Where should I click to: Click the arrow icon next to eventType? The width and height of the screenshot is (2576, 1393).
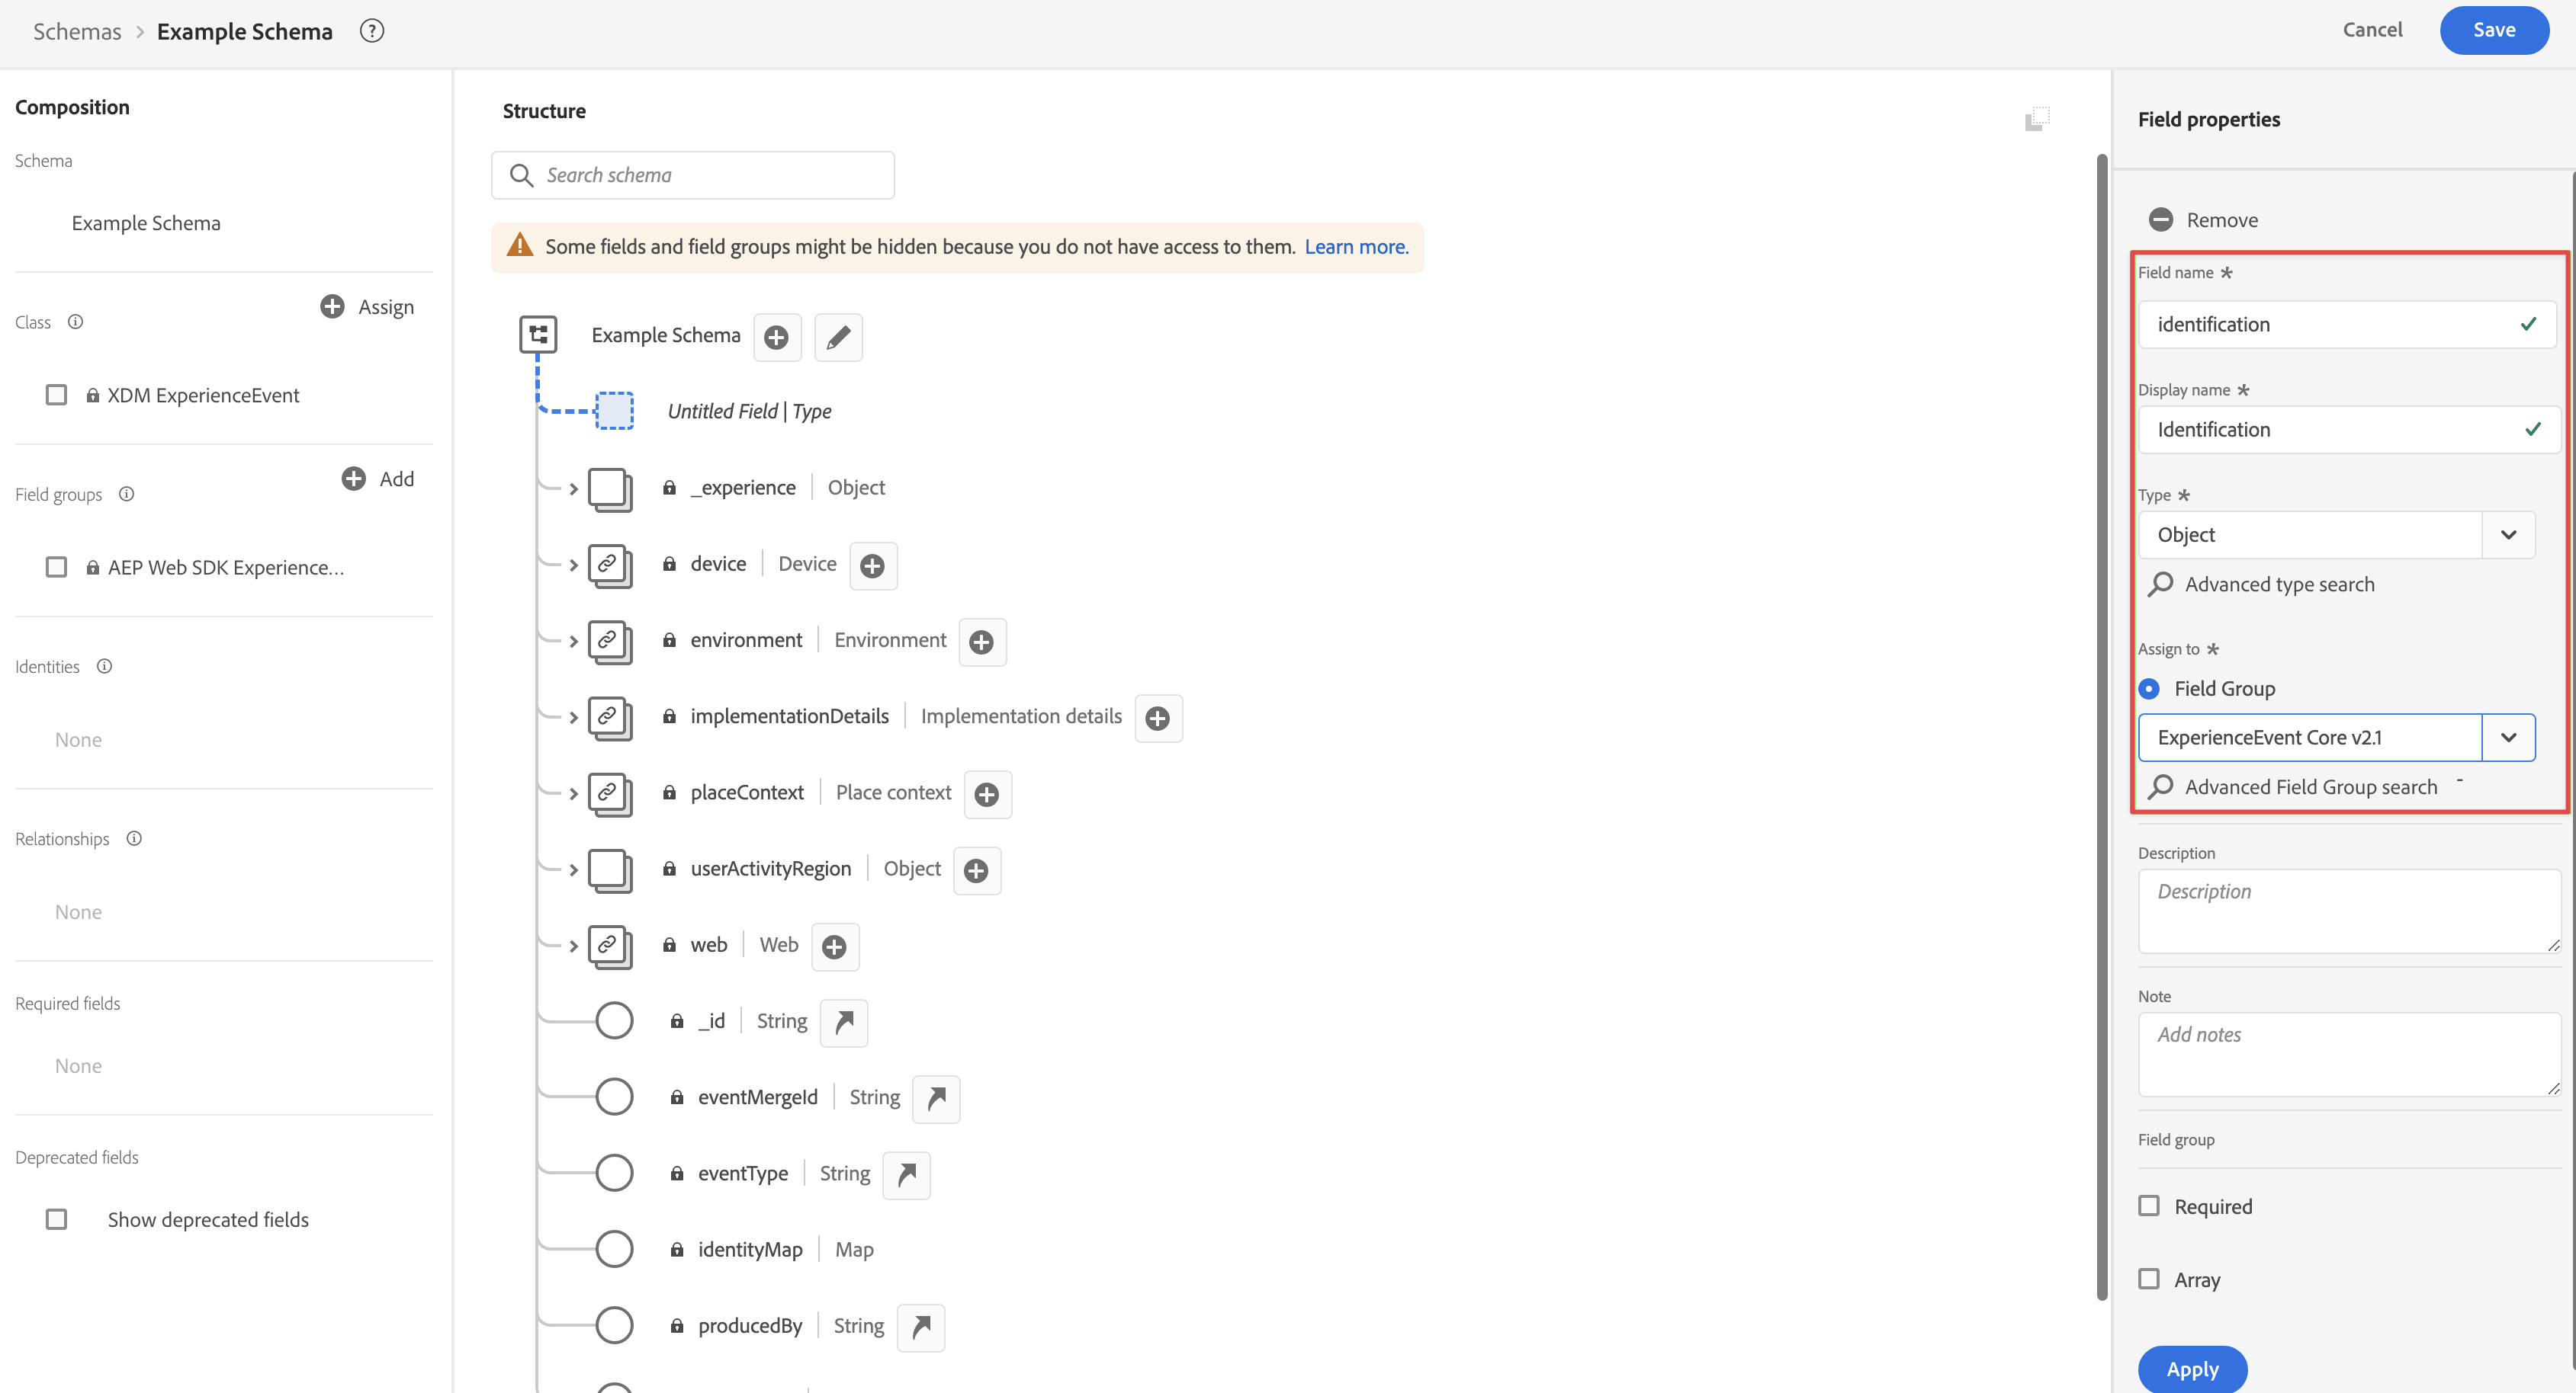(906, 1175)
